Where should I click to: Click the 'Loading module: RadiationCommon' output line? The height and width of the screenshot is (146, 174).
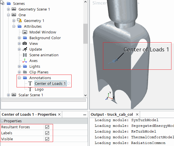point(130,143)
